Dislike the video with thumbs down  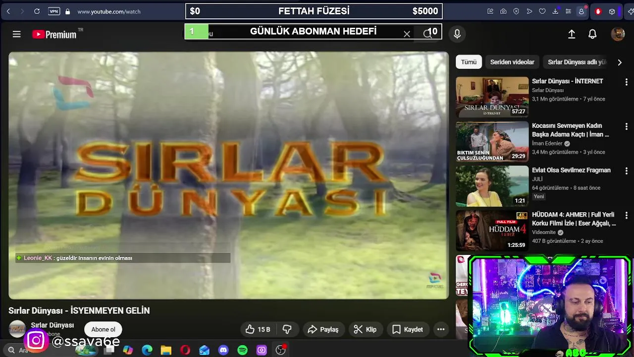(287, 329)
